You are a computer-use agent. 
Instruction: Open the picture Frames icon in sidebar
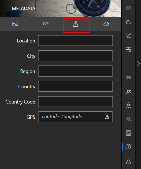click(x=129, y=133)
